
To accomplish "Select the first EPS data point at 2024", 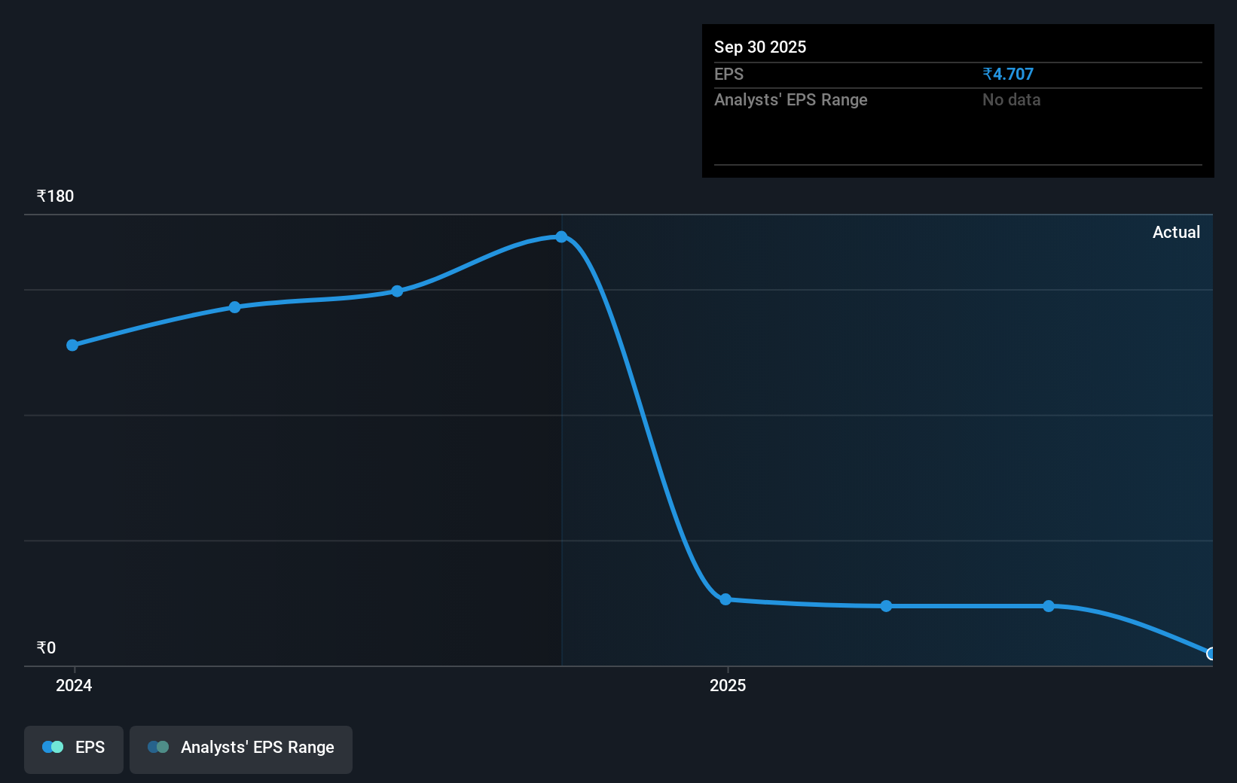I will 72,345.
